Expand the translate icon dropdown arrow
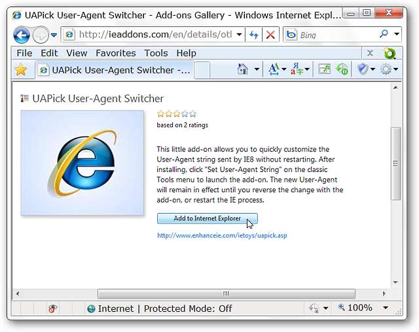This screenshot has width=419, height=332. pos(307,69)
